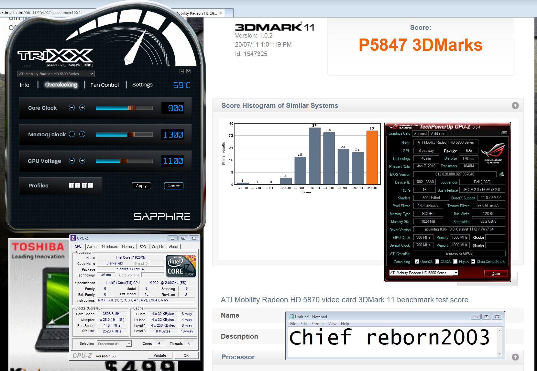Switch to the GPU-Z Sensors tab
The height and width of the screenshot is (371, 537).
pyautogui.click(x=420, y=134)
